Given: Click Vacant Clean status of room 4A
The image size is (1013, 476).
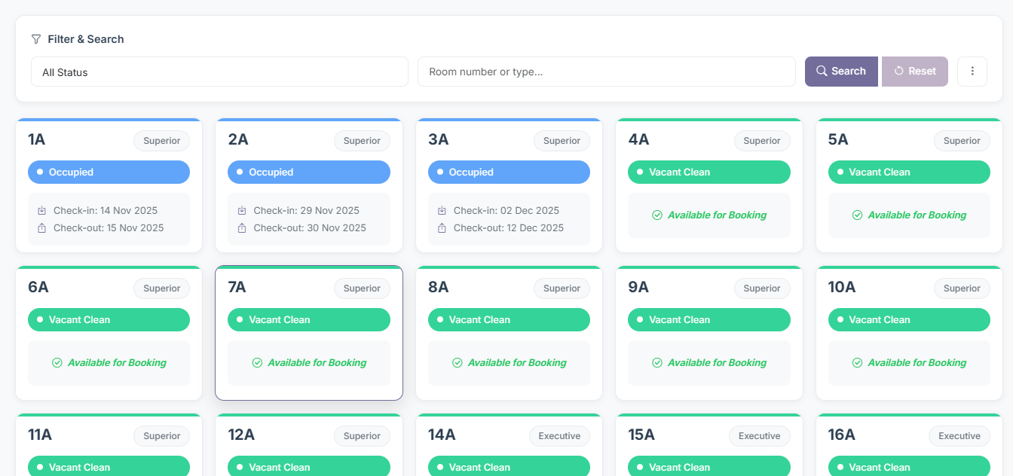Looking at the screenshot, I should (709, 172).
